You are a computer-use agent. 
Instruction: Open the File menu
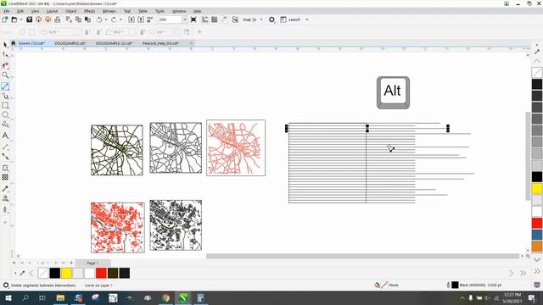(x=7, y=11)
